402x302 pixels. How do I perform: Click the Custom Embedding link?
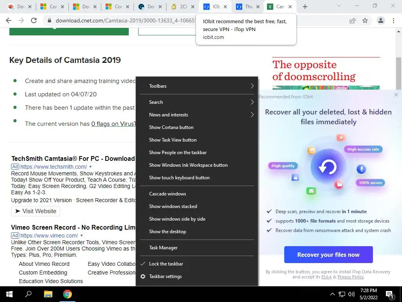point(43,273)
